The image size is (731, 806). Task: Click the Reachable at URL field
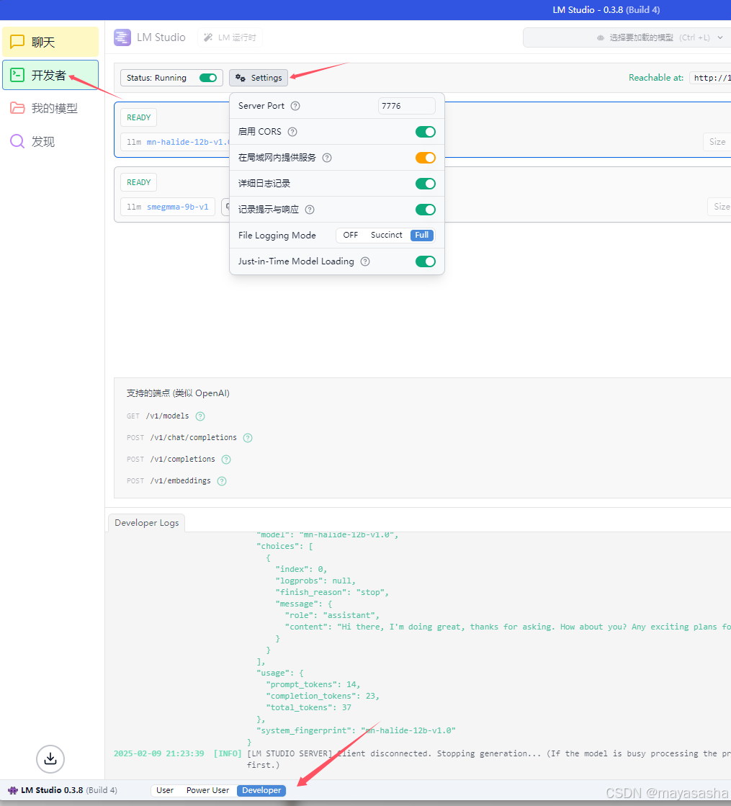coord(710,78)
